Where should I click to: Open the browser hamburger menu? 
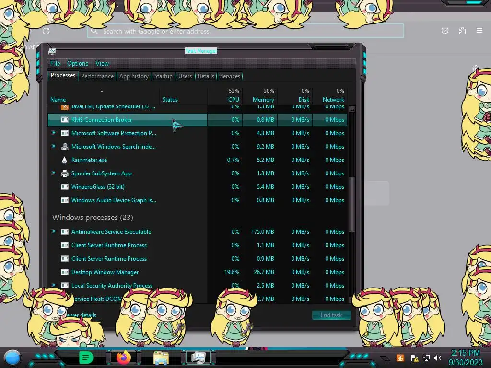pos(479,31)
